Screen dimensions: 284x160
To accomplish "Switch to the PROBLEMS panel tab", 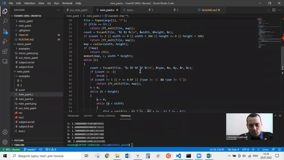I will point(73,116).
